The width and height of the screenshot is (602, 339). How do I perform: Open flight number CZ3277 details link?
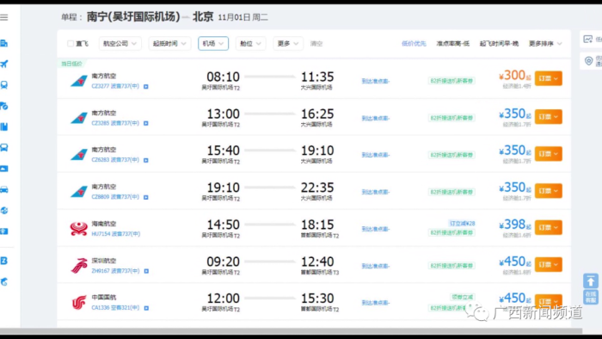pyautogui.click(x=115, y=86)
